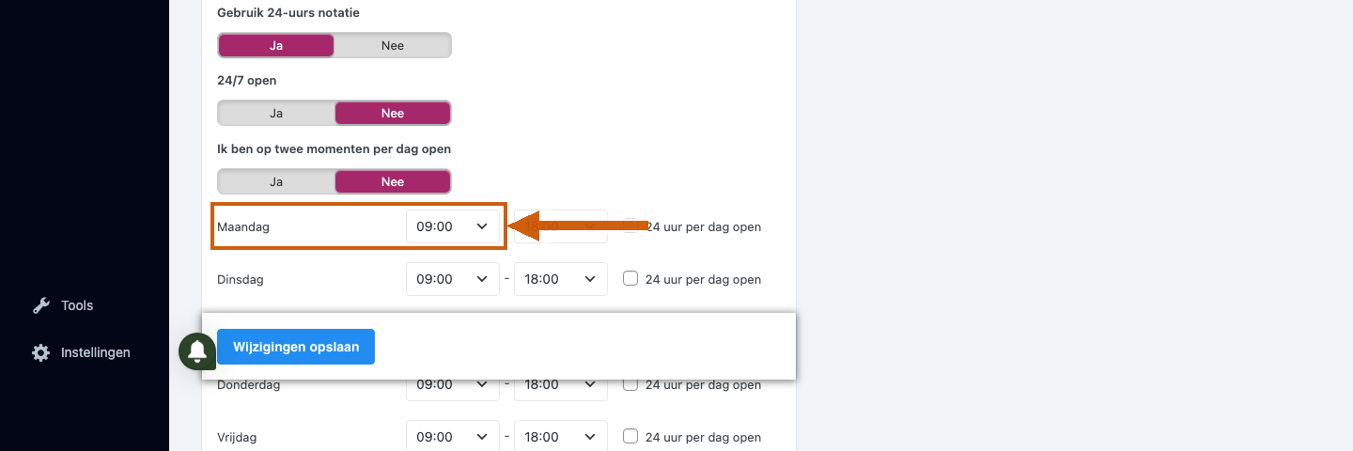Click the Tools wrench icon
The height and width of the screenshot is (451, 1353).
tap(40, 305)
